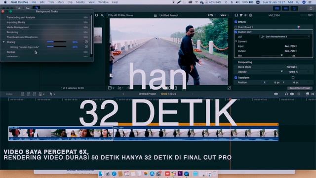Open Premiere Pro from the Dock
The image size is (316, 178).
tap(180, 174)
